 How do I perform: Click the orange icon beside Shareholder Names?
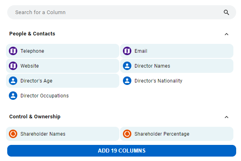tap(13, 134)
